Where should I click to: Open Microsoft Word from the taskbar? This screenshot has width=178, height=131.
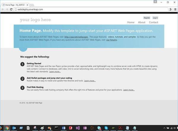(x=63, y=128)
